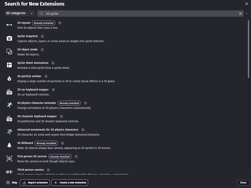Click the 3D Billboard tree icon

click(x=9, y=145)
